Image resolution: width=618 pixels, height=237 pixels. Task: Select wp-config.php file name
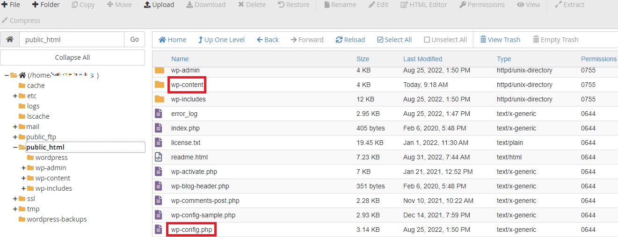tap(192, 230)
